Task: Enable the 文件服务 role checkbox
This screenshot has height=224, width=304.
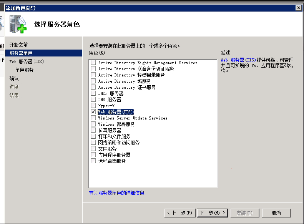Action: pyautogui.click(x=93, y=149)
